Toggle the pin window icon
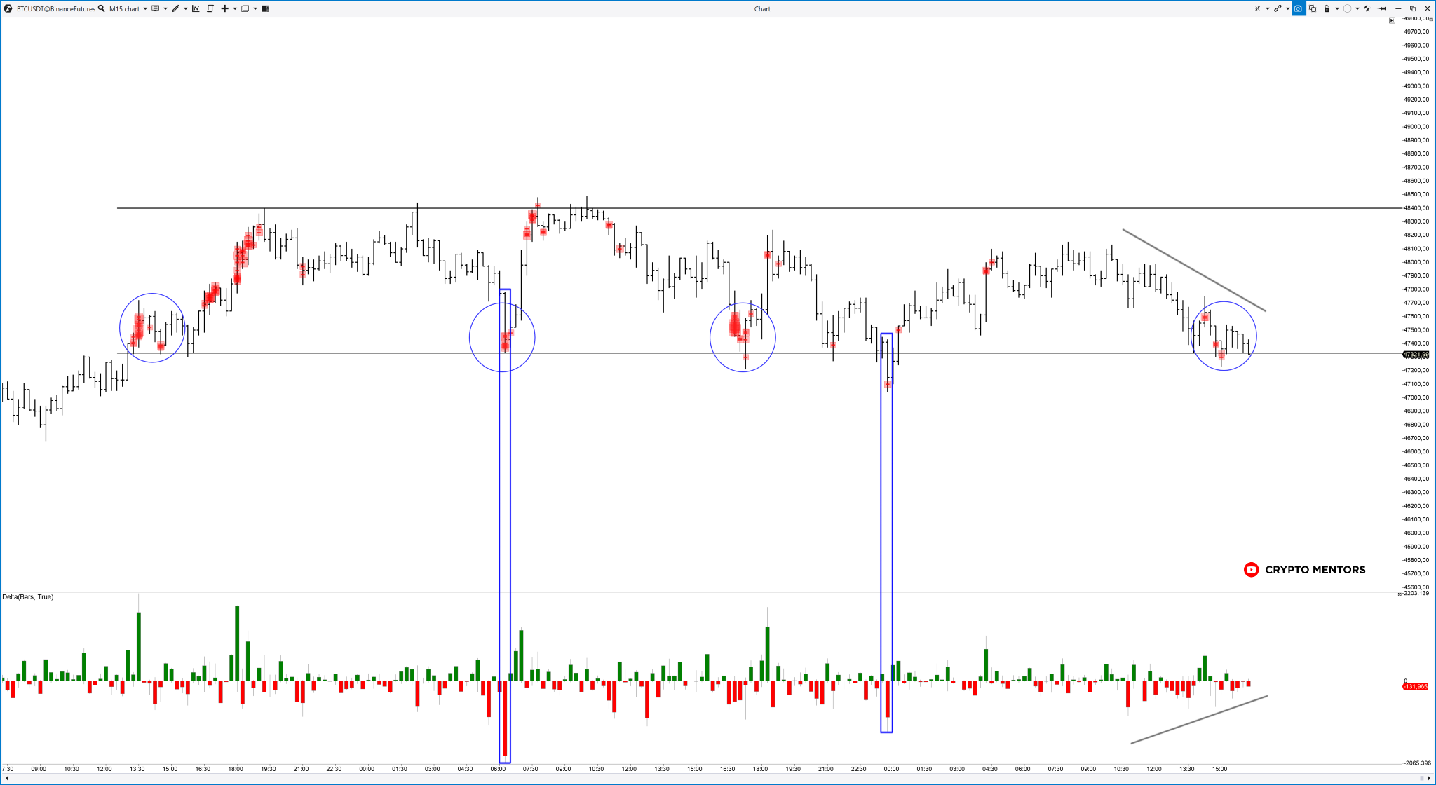The image size is (1436, 785). 1382,8
